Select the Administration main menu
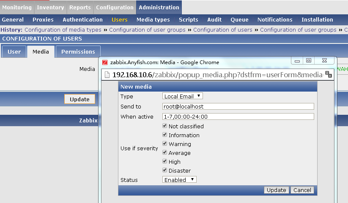This screenshot has width=348, height=203. (159, 7)
